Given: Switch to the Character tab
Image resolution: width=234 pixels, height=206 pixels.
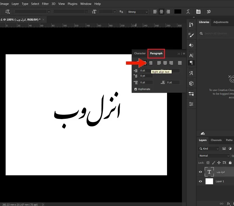Looking at the screenshot, I should click(x=140, y=53).
